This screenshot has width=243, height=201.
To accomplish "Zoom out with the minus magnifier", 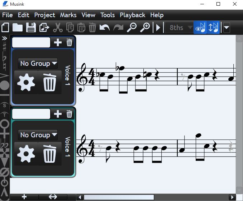I will pos(132,28).
